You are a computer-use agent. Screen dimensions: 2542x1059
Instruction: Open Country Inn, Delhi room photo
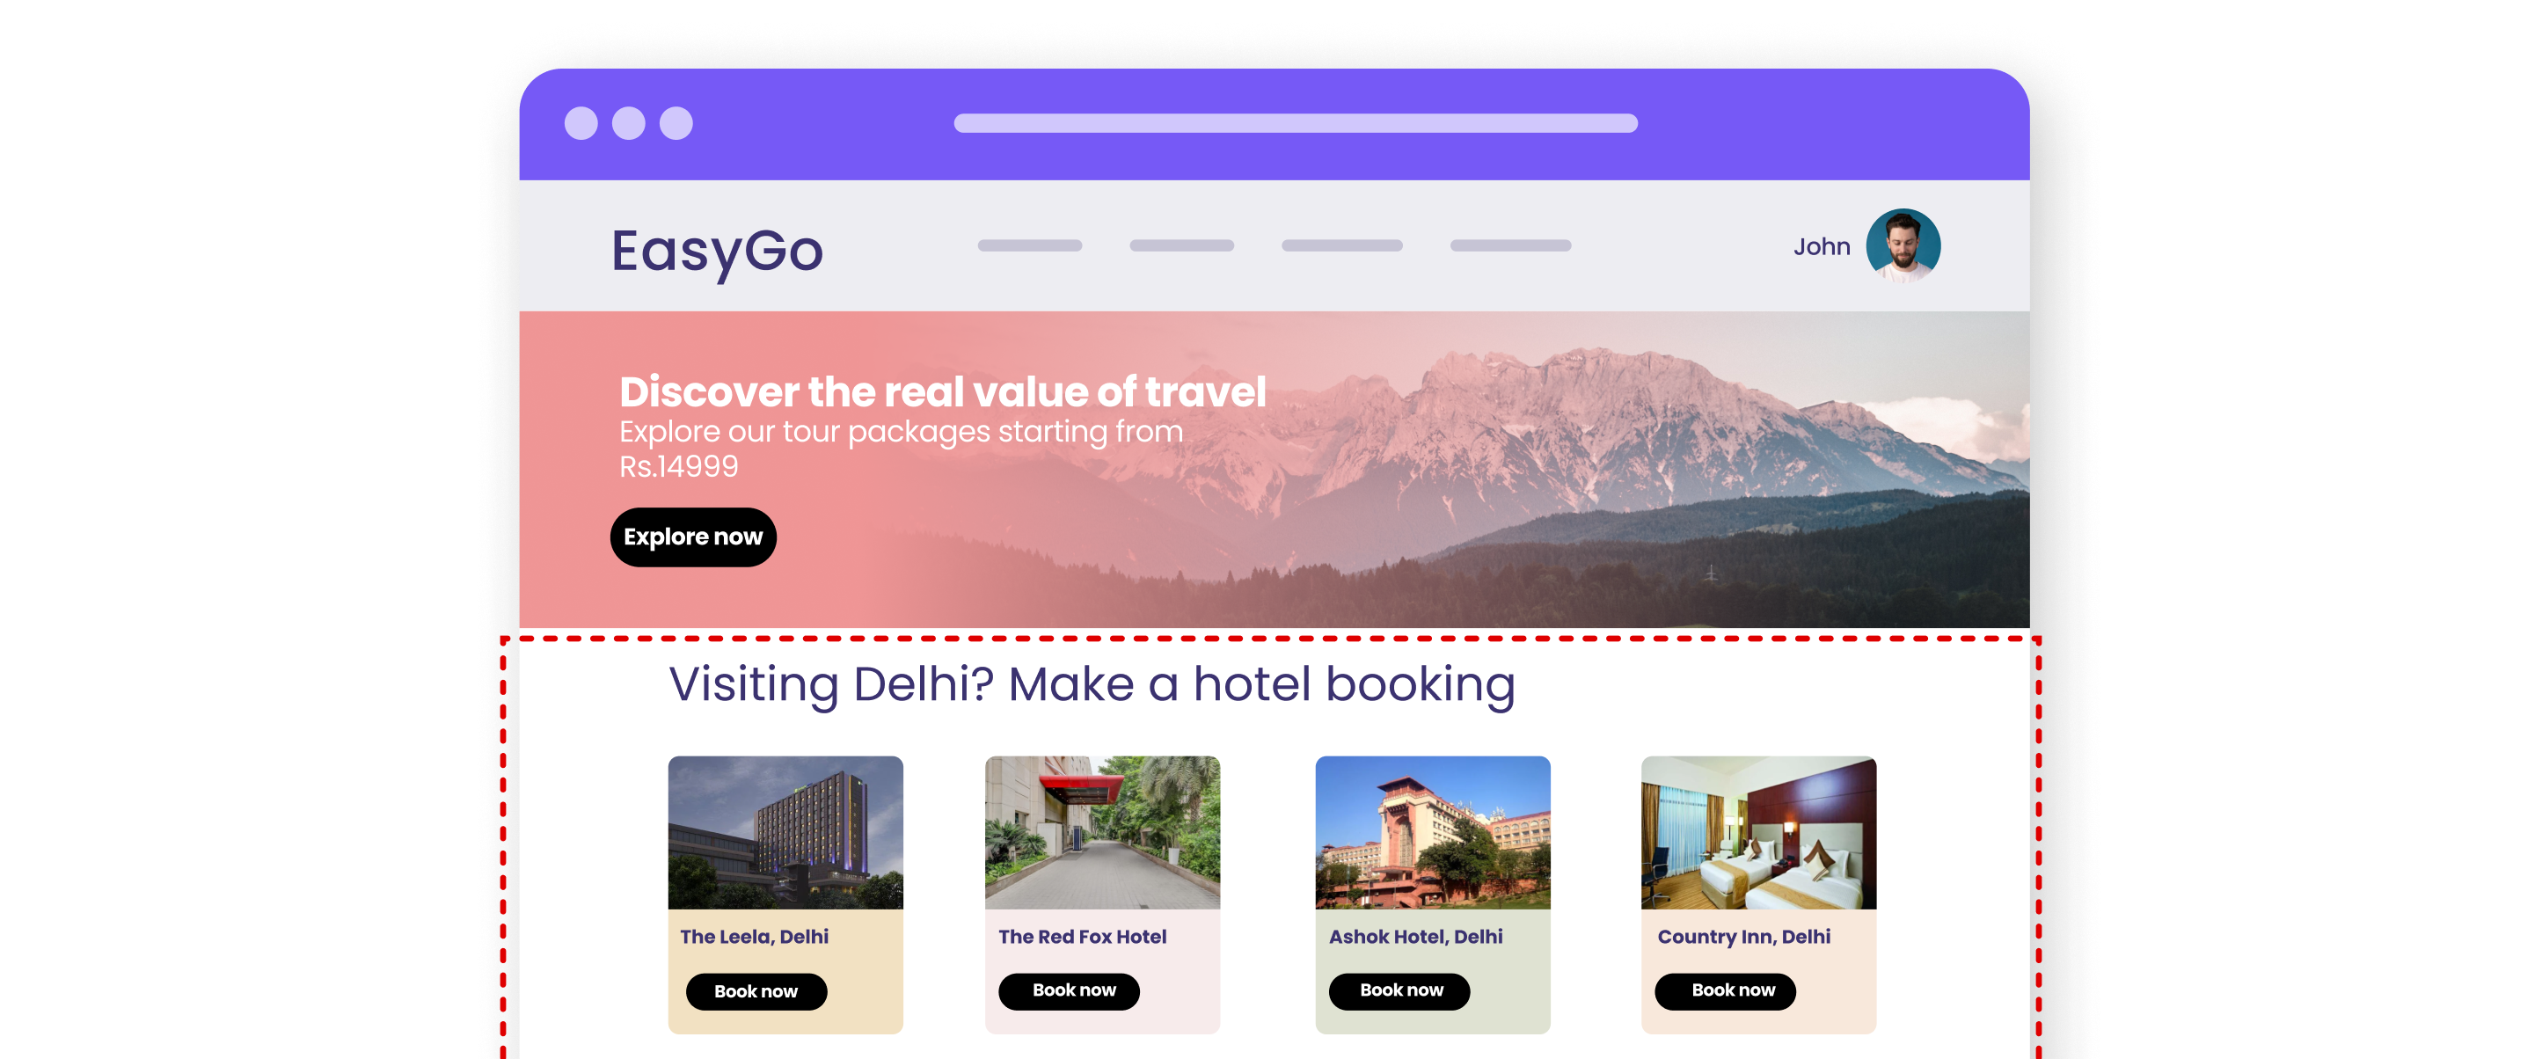coord(1758,832)
